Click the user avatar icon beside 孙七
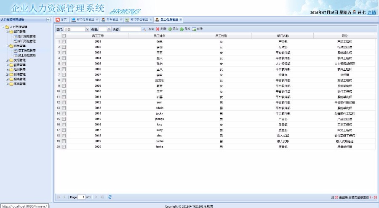The height and width of the screenshot is (208, 379). (x=354, y=12)
